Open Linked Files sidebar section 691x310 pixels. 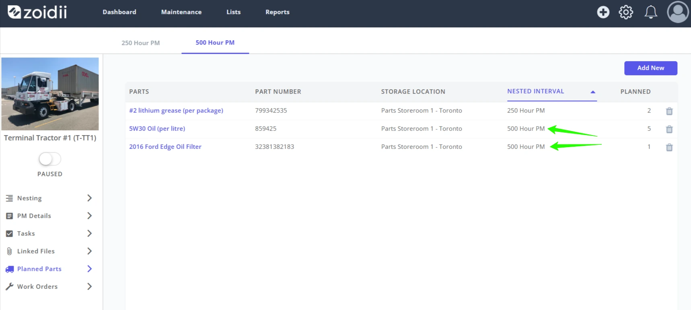(x=36, y=251)
